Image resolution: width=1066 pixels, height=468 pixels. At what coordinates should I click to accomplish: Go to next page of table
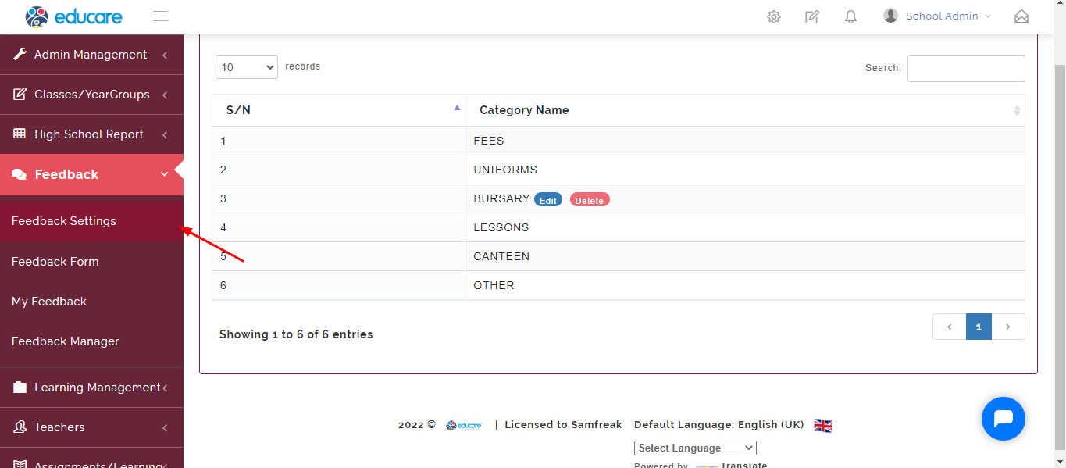click(x=1008, y=327)
